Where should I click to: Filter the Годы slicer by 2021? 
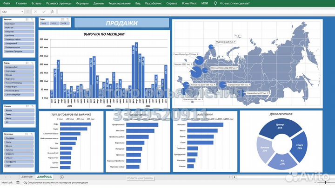pos(44,24)
